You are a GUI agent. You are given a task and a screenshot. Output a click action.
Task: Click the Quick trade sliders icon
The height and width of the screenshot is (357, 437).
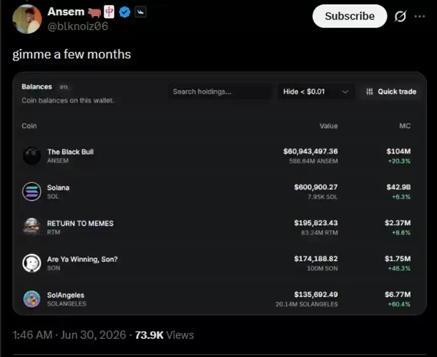point(369,91)
